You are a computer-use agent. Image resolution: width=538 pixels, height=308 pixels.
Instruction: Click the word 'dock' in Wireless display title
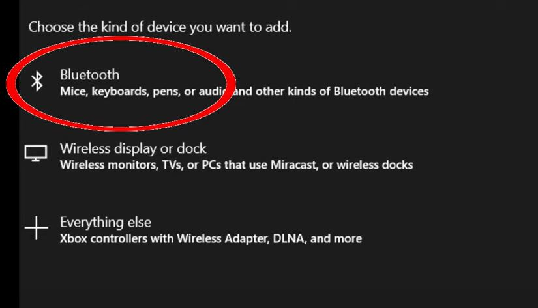click(x=194, y=148)
